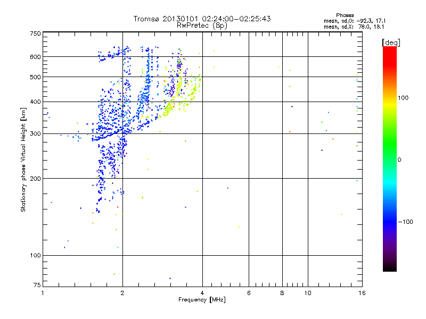The width and height of the screenshot is (426, 319).
Task: Click the '[deg]' colorbar unit label
Action: [x=391, y=43]
